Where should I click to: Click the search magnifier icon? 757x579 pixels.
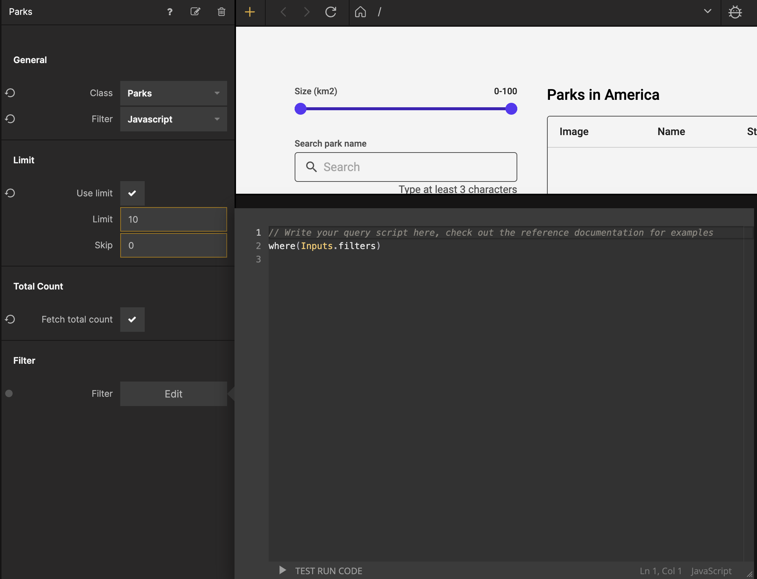coord(311,167)
